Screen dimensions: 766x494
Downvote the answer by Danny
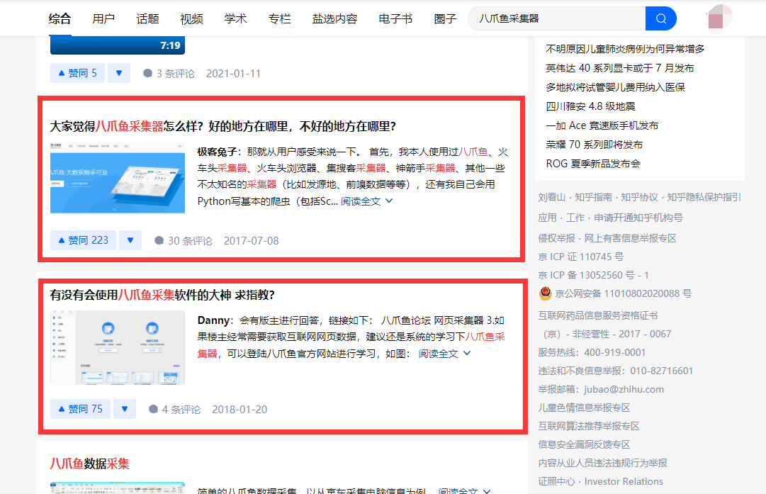coord(125,409)
